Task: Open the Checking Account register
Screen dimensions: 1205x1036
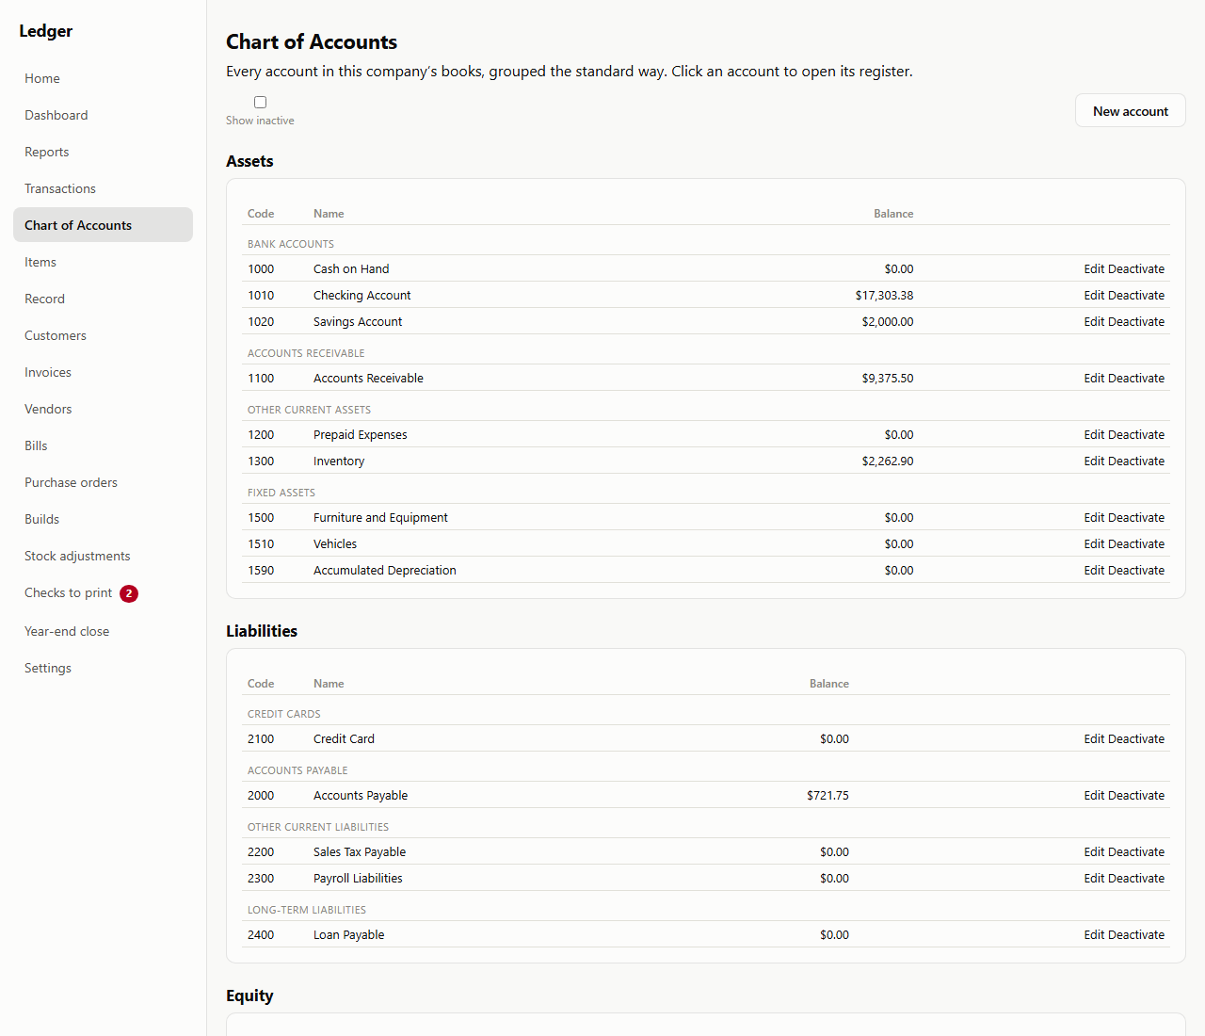Action: point(362,295)
